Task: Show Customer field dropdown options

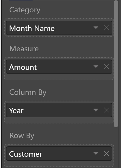Action: [x=96, y=153]
